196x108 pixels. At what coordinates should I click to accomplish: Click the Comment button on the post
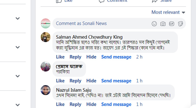coord(113,1)
